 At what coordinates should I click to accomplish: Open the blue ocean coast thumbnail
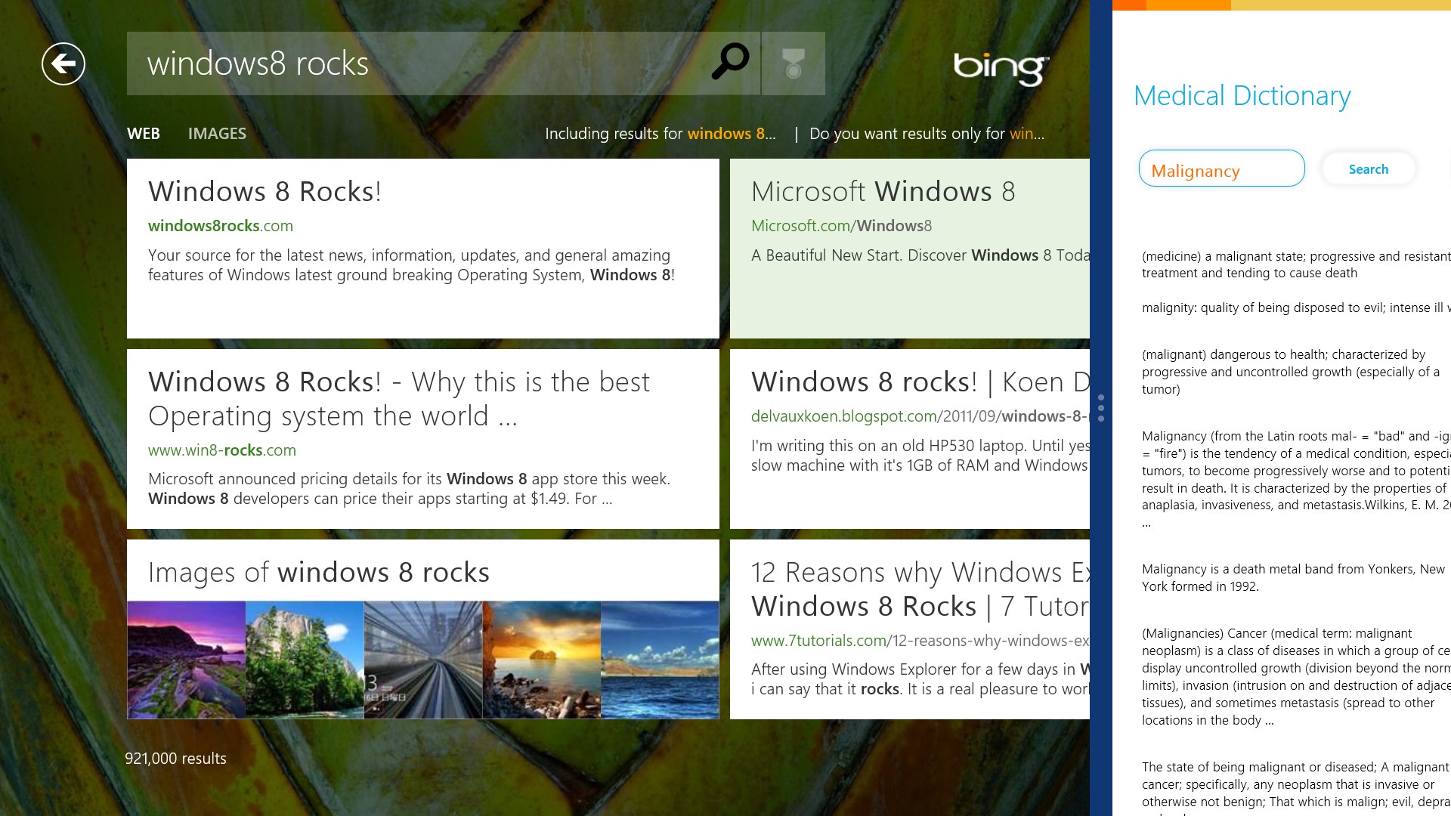[x=660, y=660]
